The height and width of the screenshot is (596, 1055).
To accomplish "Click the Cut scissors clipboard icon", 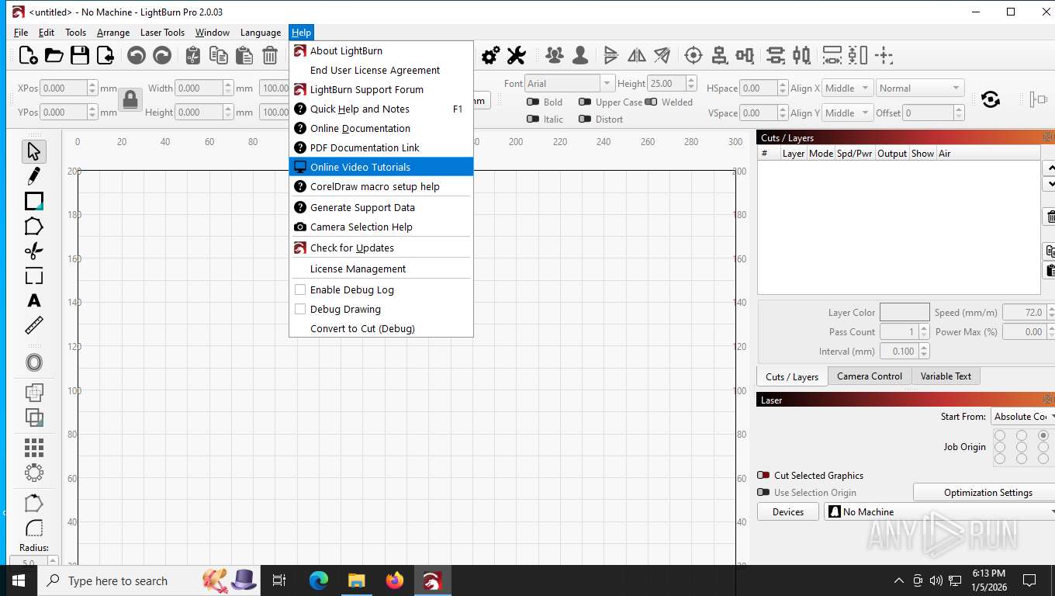I will tap(193, 55).
